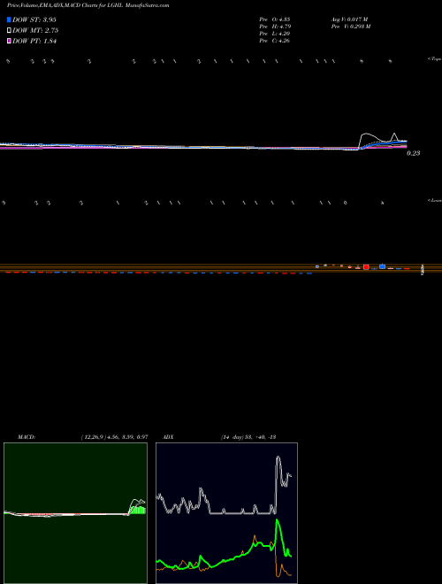Select the 'DOW PT: 1.84' legend label
The height and width of the screenshot is (584, 442).
click(x=34, y=42)
